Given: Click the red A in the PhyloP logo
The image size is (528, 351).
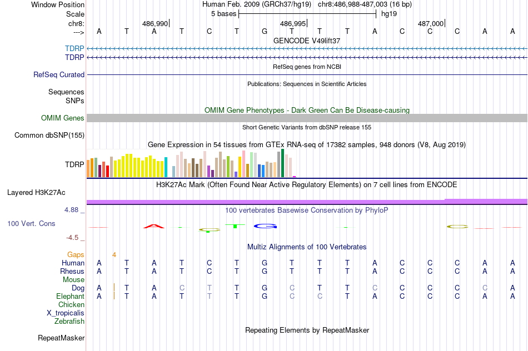Looking at the screenshot, I should pyautogui.click(x=154, y=226).
